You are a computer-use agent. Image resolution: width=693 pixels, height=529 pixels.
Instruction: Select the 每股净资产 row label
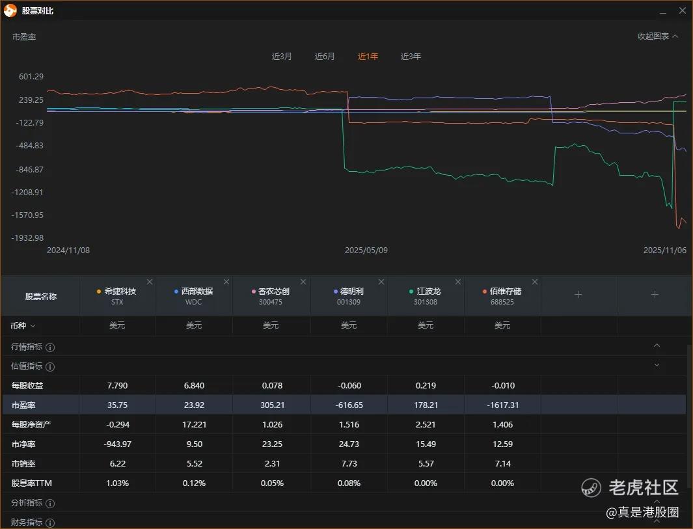click(31, 425)
